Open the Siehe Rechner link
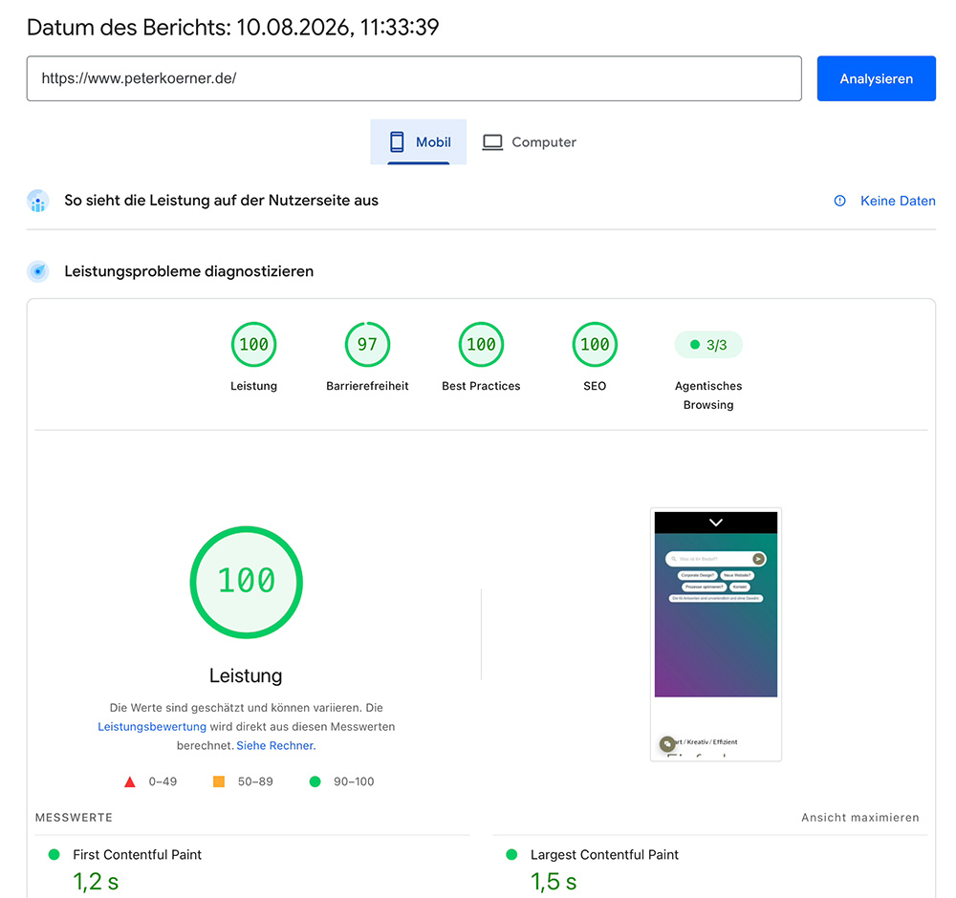Image resolution: width=956 pixels, height=898 pixels. 275,745
